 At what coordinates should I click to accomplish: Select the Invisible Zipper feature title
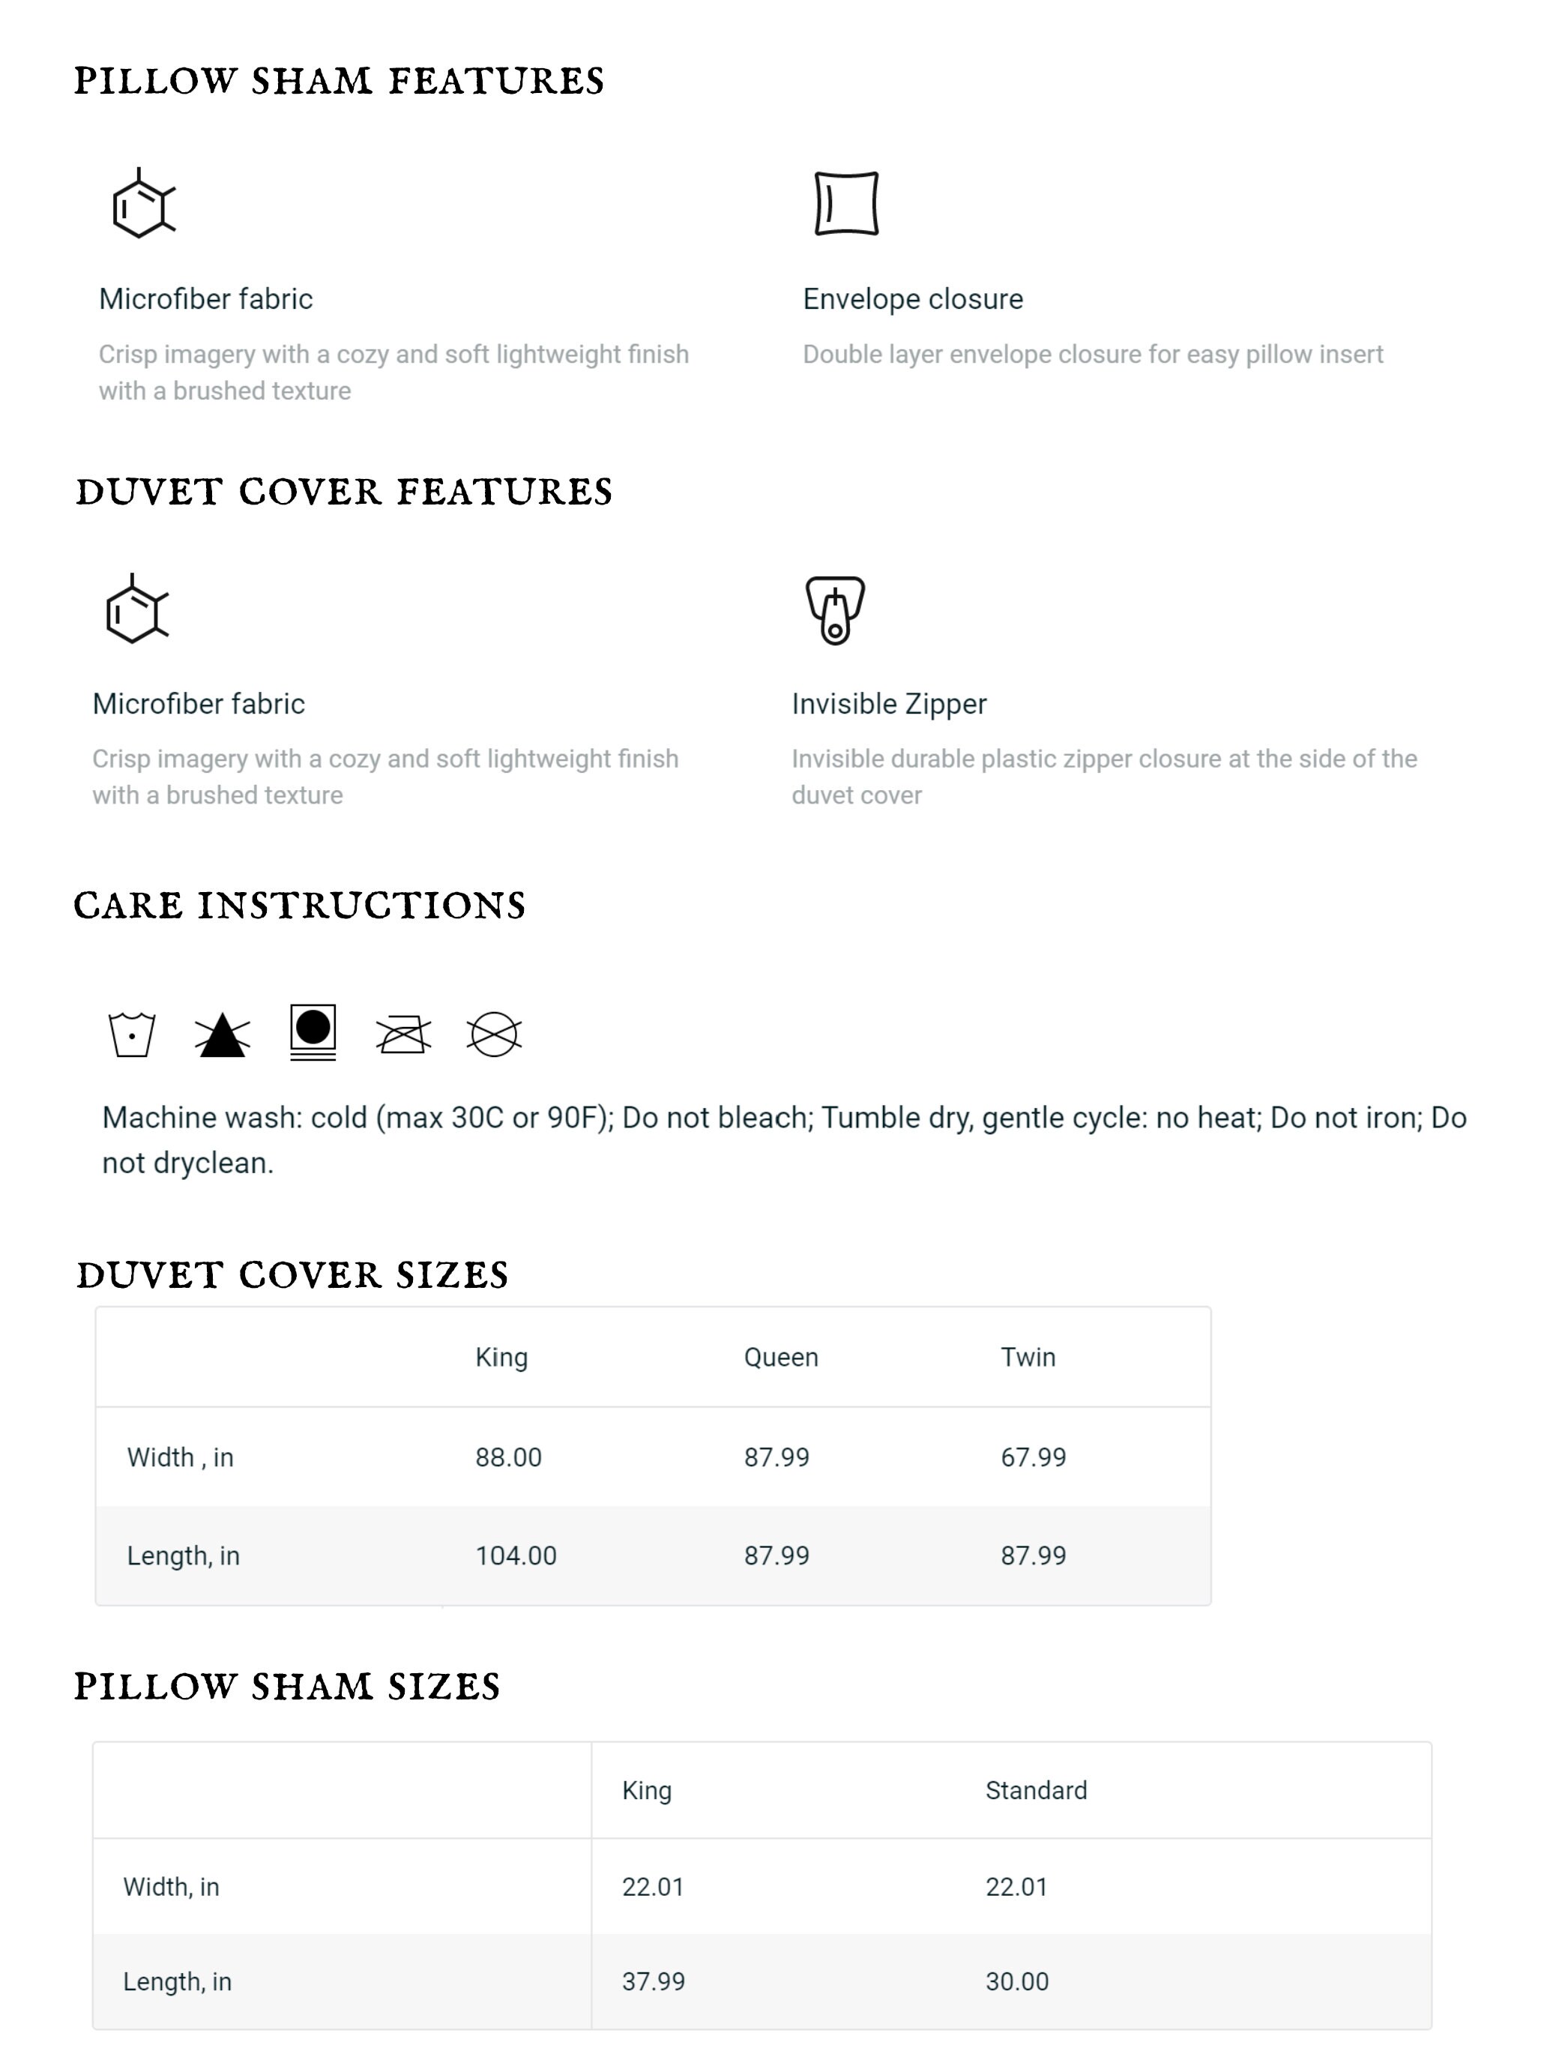coord(889,703)
